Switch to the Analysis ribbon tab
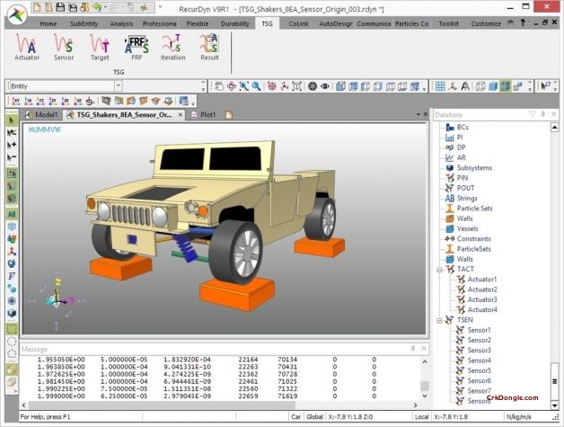The width and height of the screenshot is (564, 427). tap(121, 23)
